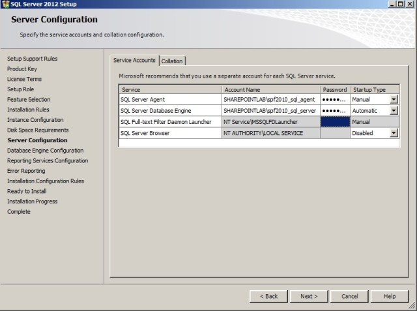417x311 pixels.
Task: Click Ready to Install step
Action: pyautogui.click(x=27, y=191)
